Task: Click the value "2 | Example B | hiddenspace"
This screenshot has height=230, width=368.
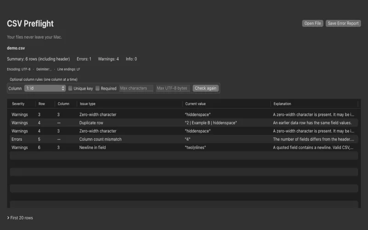Action: pyautogui.click(x=211, y=123)
